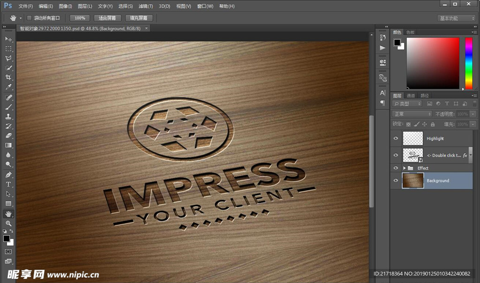Select the Blur tool
Viewport: 480px width, 283px height.
click(x=8, y=155)
